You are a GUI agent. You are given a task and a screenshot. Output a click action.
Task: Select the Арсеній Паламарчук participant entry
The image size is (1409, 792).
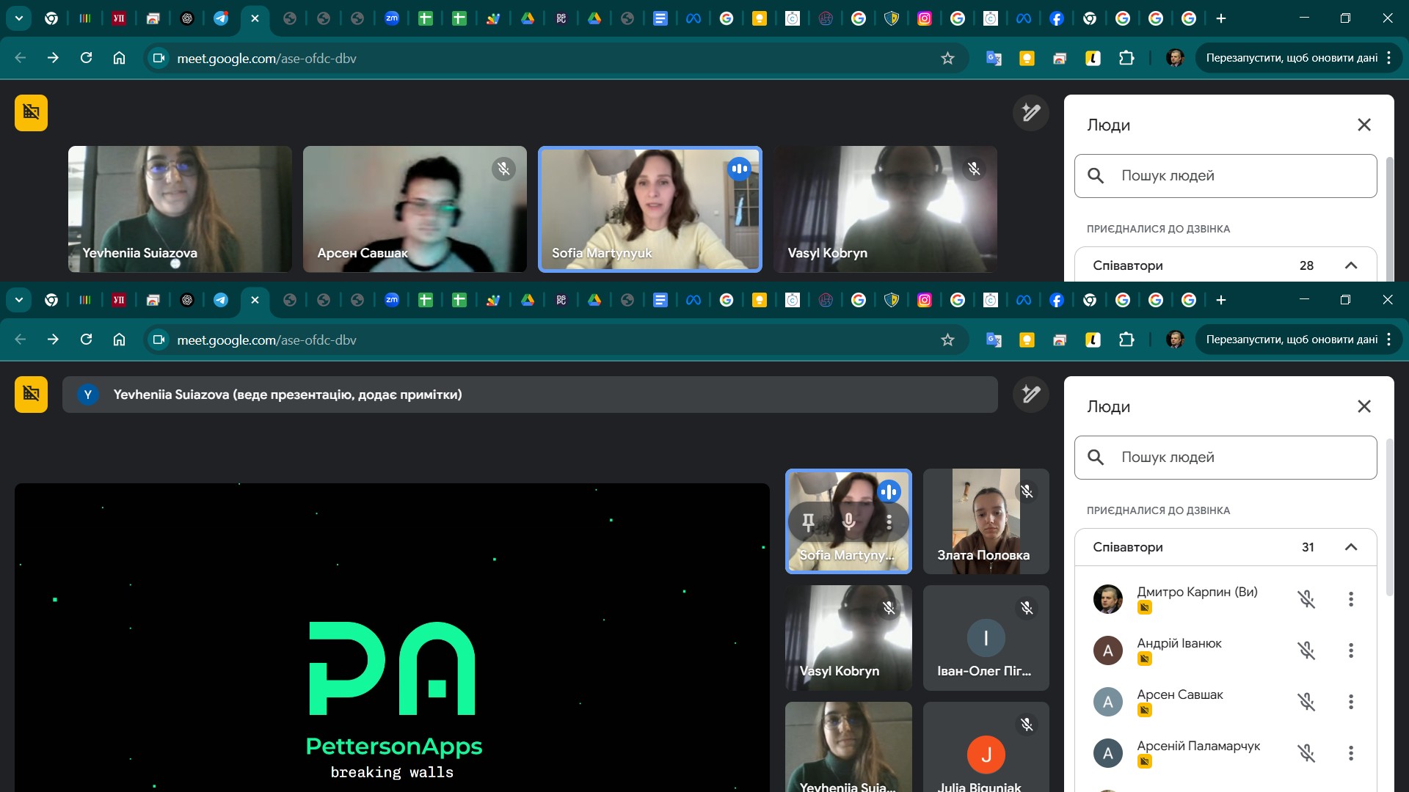tap(1198, 746)
